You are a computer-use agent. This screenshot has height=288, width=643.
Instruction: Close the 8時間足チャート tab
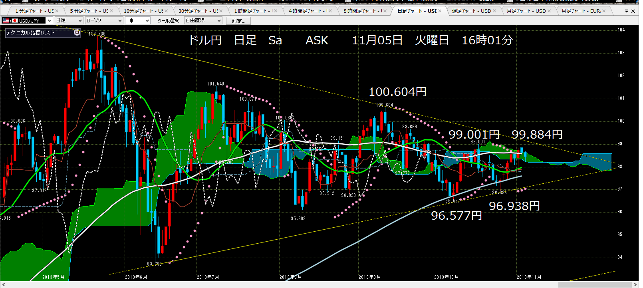385,11
